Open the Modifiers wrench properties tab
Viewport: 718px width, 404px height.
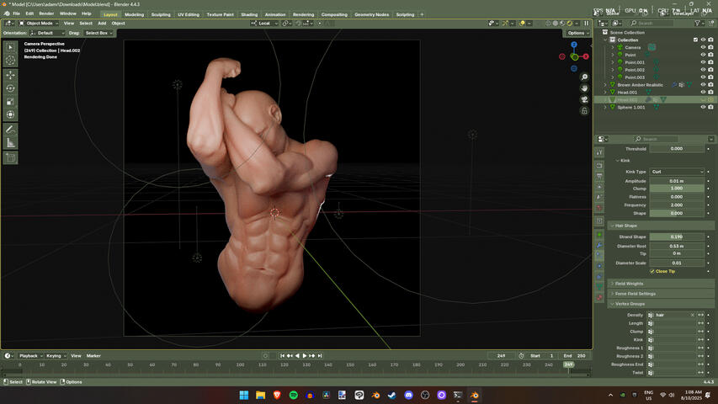coord(599,246)
